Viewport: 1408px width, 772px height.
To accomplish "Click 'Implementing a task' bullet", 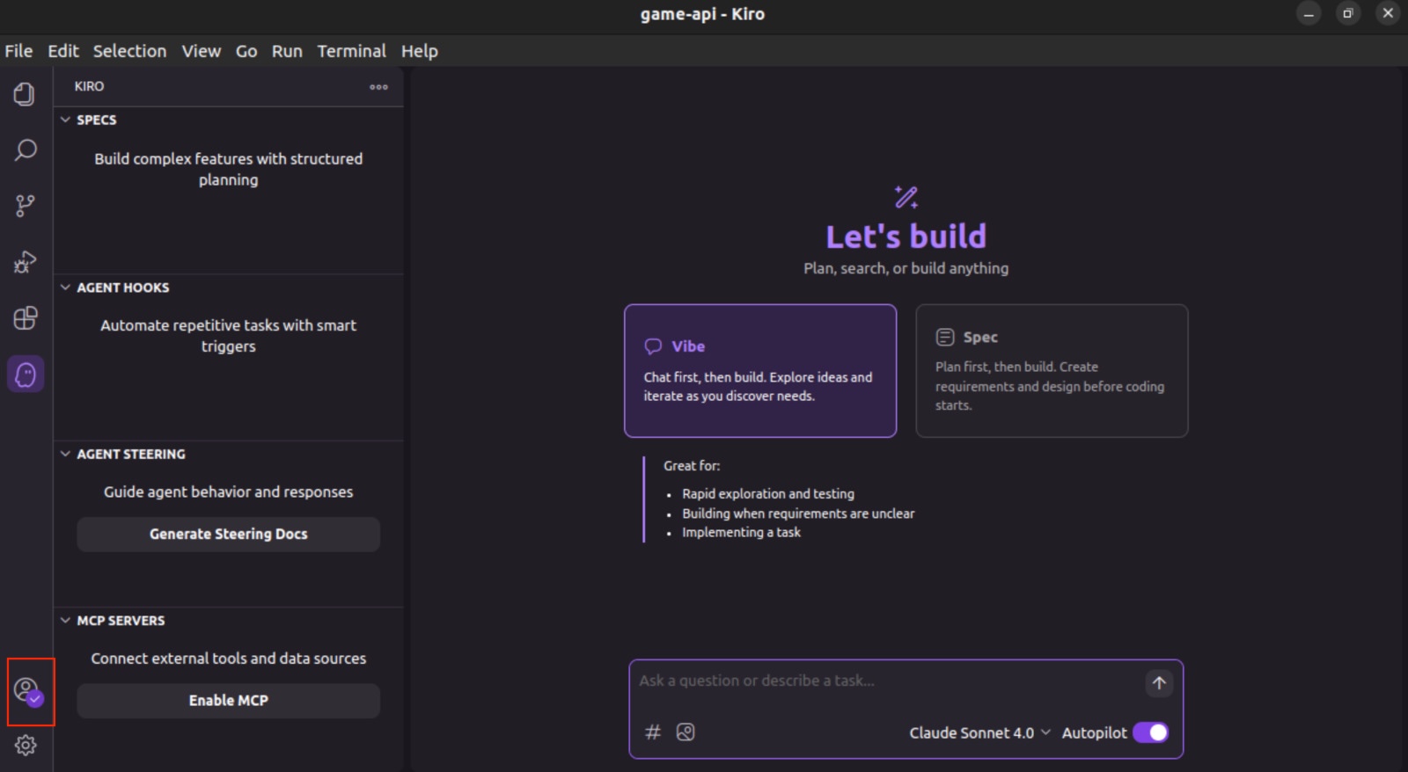I will point(741,533).
